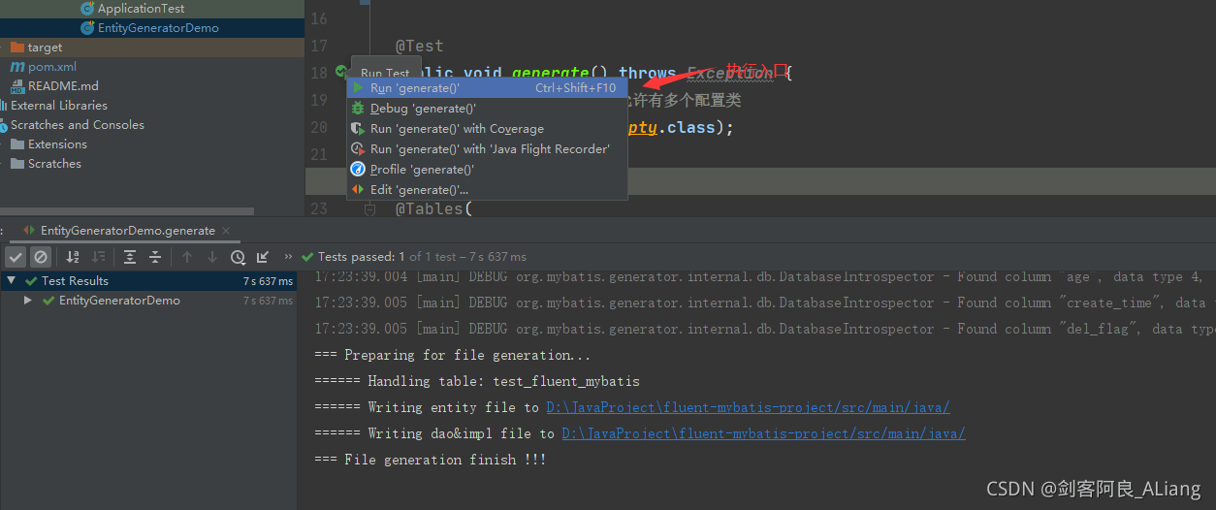The height and width of the screenshot is (510, 1216).
Task: Click fold marker beside @Tables on line 23
Action: tap(369, 208)
